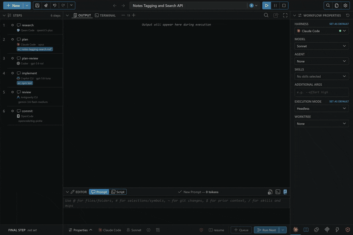Switch editor to Prompt mode
This screenshot has height=235, width=353.
[x=99, y=192]
